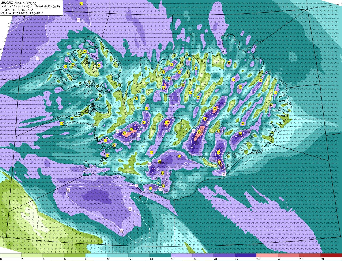This screenshot has height=261, width=342.
Task: Click the 'VT: Fim. 22.01.2026 19Z (+25 h)' line
Action: click(x=22, y=13)
